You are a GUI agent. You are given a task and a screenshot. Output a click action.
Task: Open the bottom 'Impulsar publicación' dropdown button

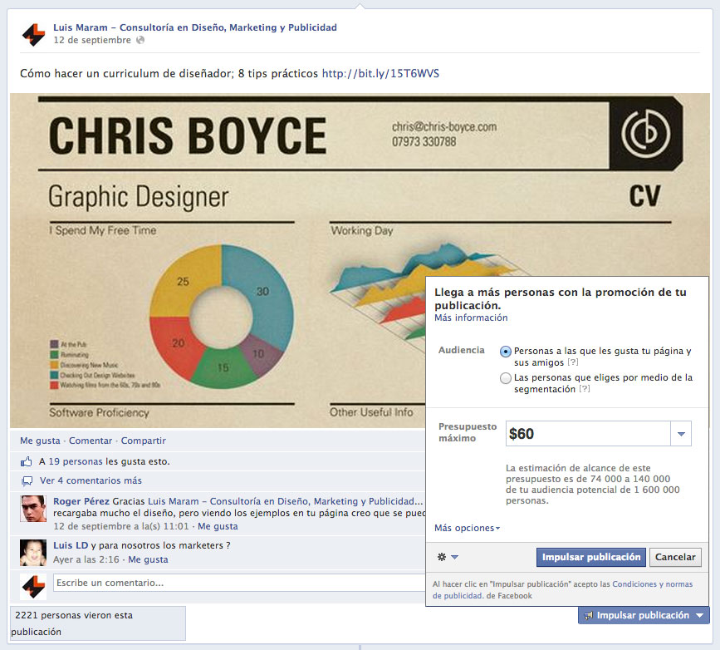(644, 615)
